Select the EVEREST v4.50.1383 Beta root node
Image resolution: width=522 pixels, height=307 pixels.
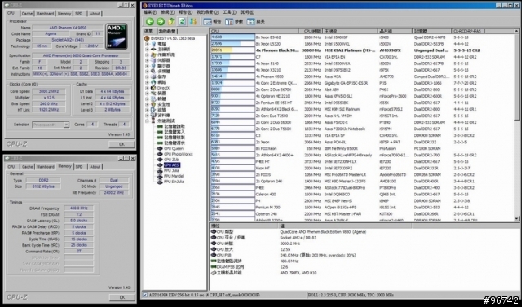170,38
